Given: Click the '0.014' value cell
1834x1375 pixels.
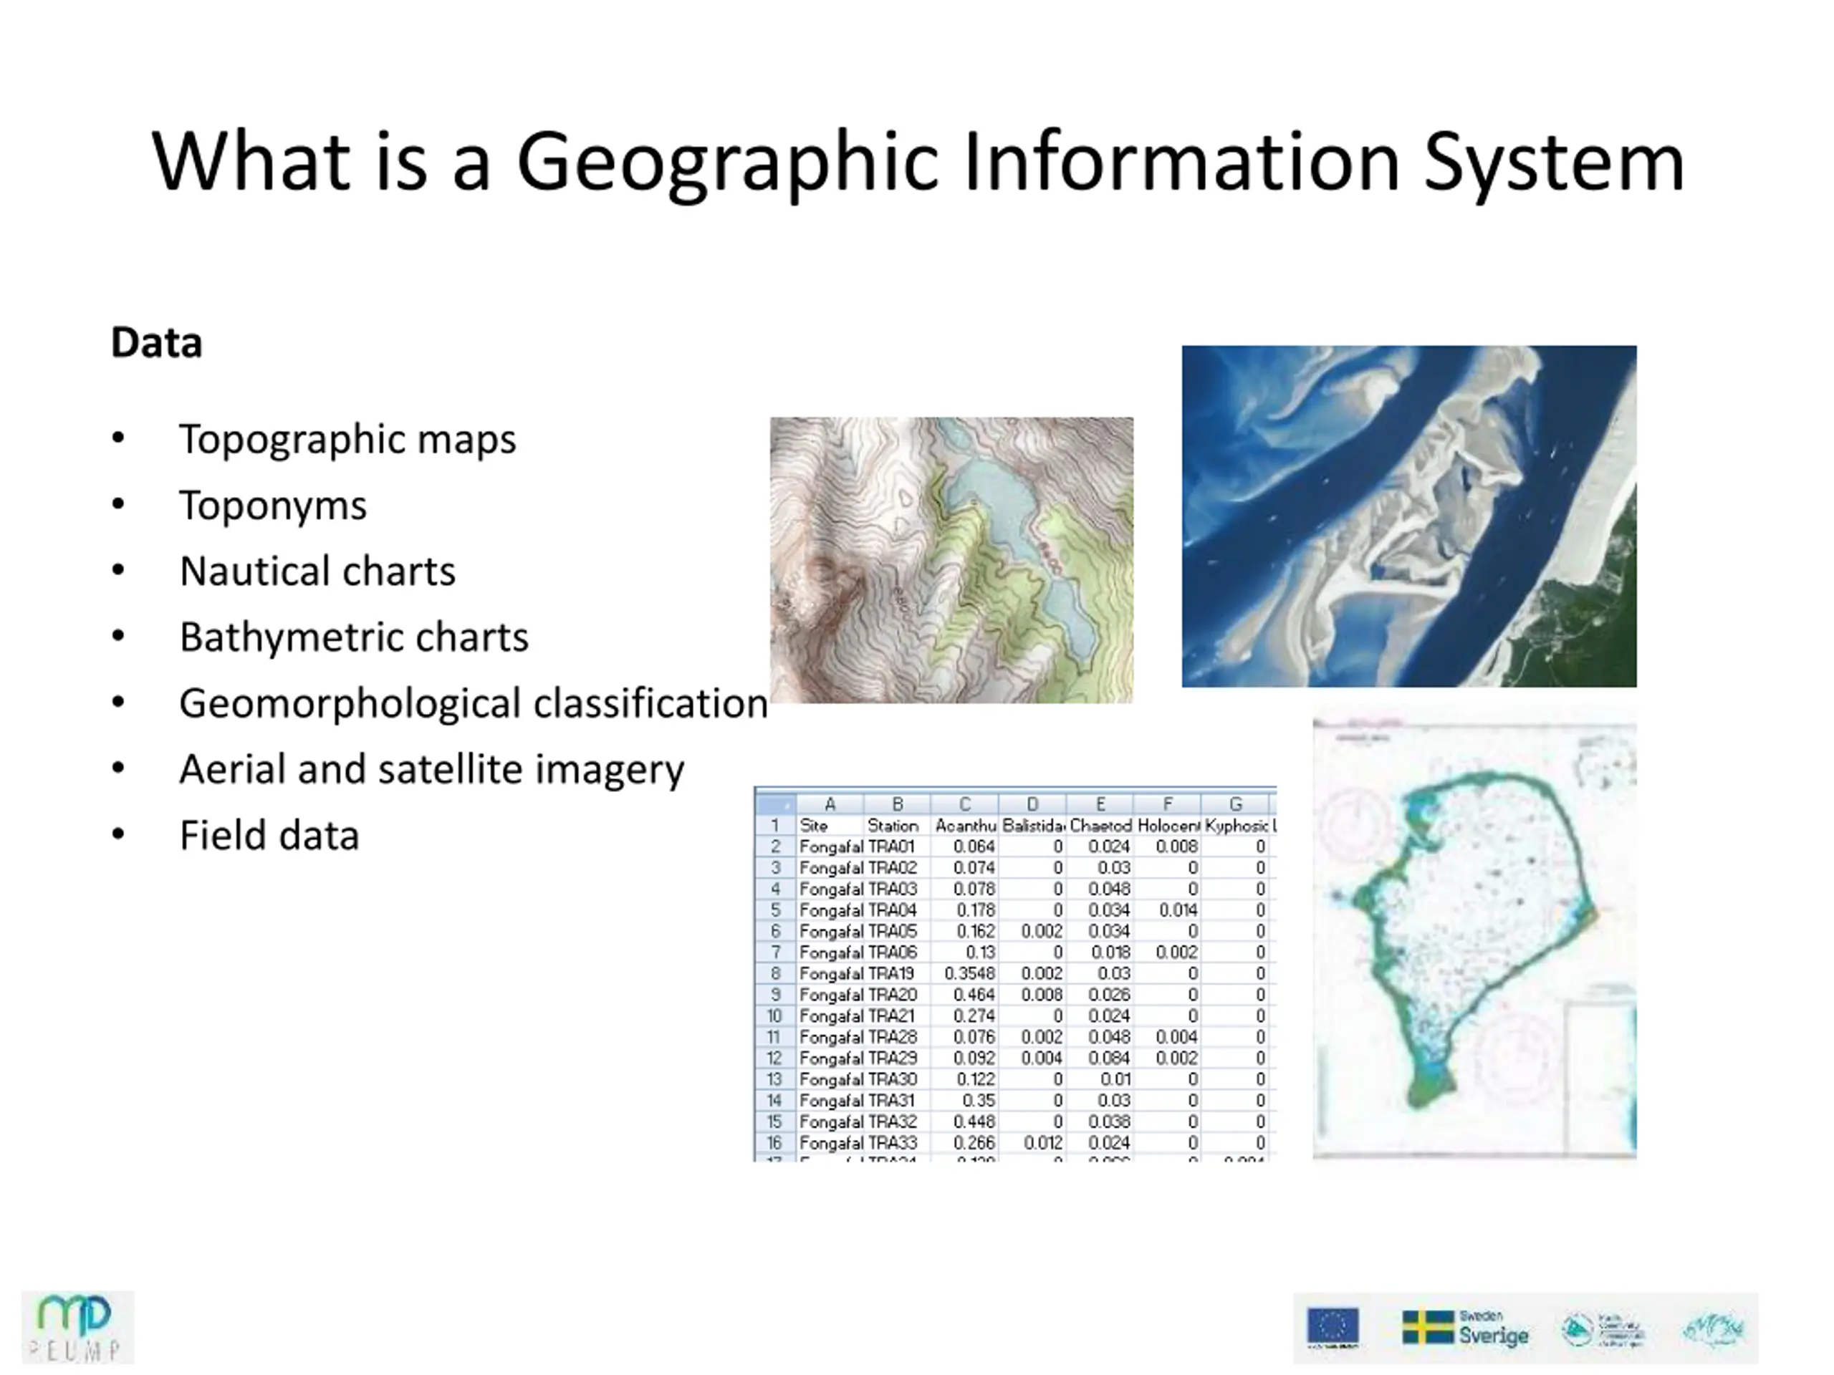Looking at the screenshot, I should 1168,910.
